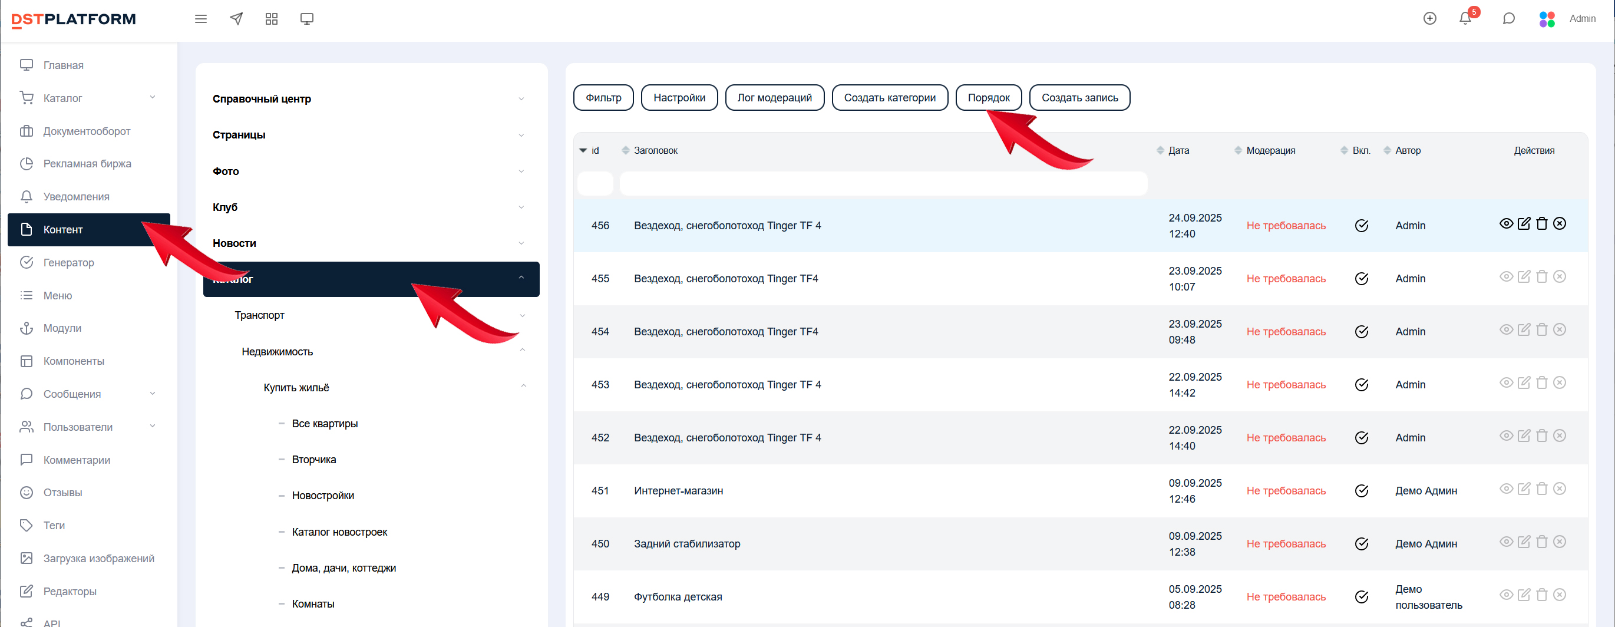Open notifications bell with badge
Viewport: 1615px width, 627px height.
(1465, 19)
